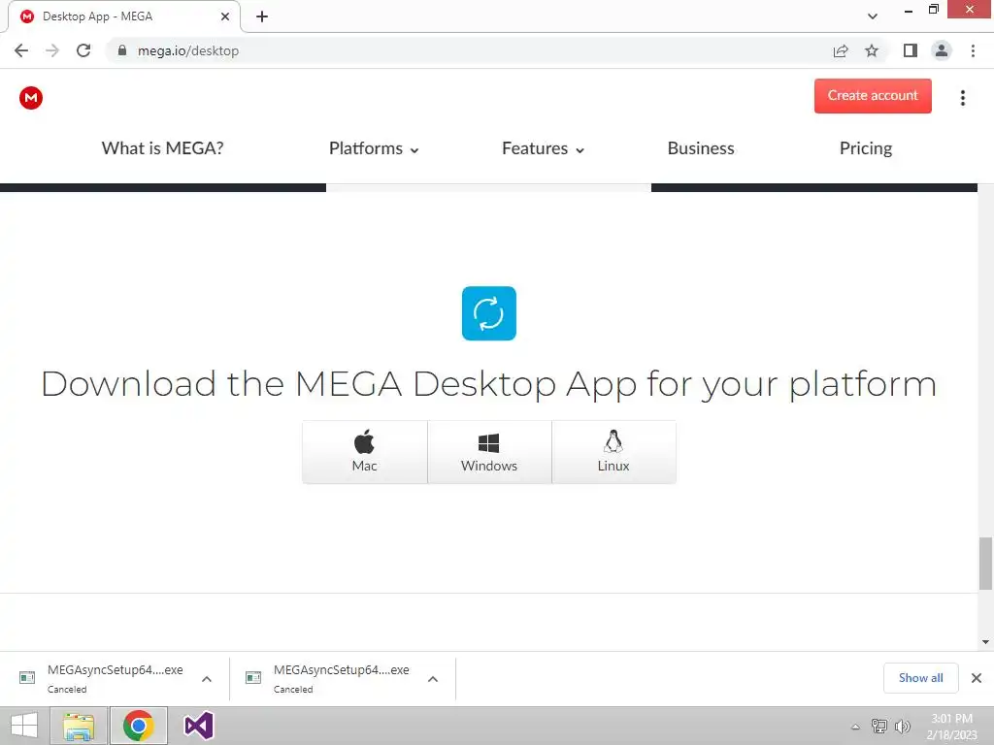Click the blue sync app icon

(x=489, y=313)
